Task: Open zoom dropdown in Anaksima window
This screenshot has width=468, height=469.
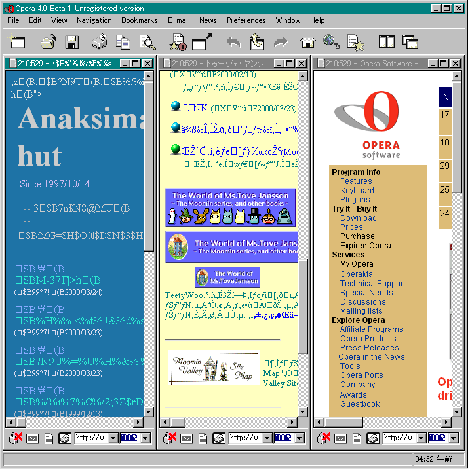Action: click(146, 438)
